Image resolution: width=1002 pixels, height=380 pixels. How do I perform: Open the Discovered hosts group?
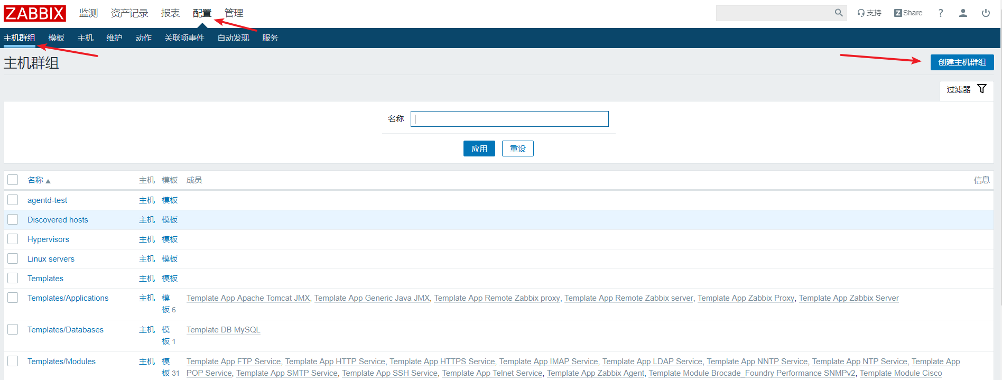[x=58, y=220]
